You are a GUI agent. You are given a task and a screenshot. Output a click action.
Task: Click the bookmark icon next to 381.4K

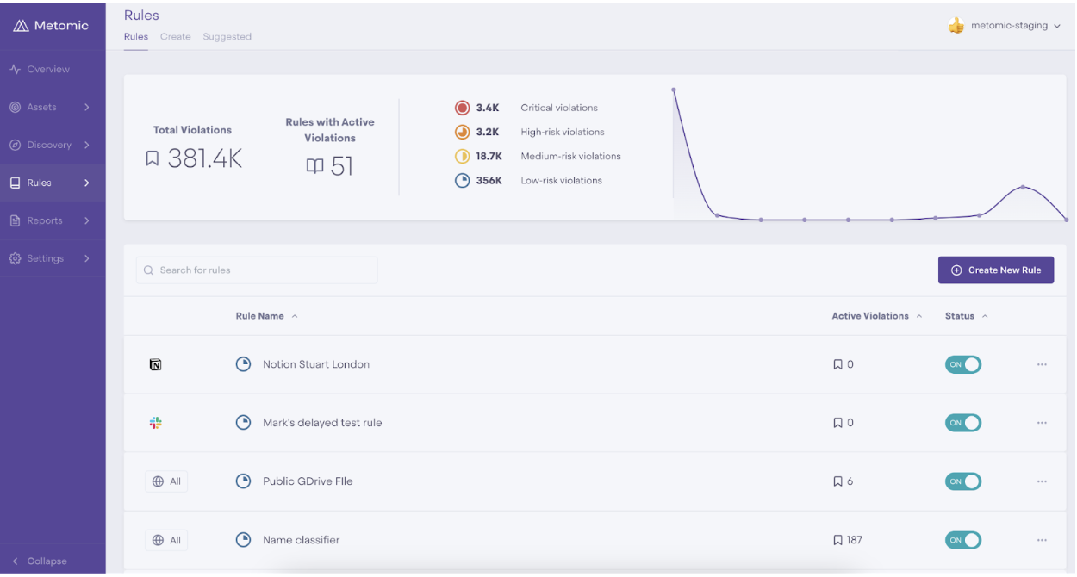153,158
